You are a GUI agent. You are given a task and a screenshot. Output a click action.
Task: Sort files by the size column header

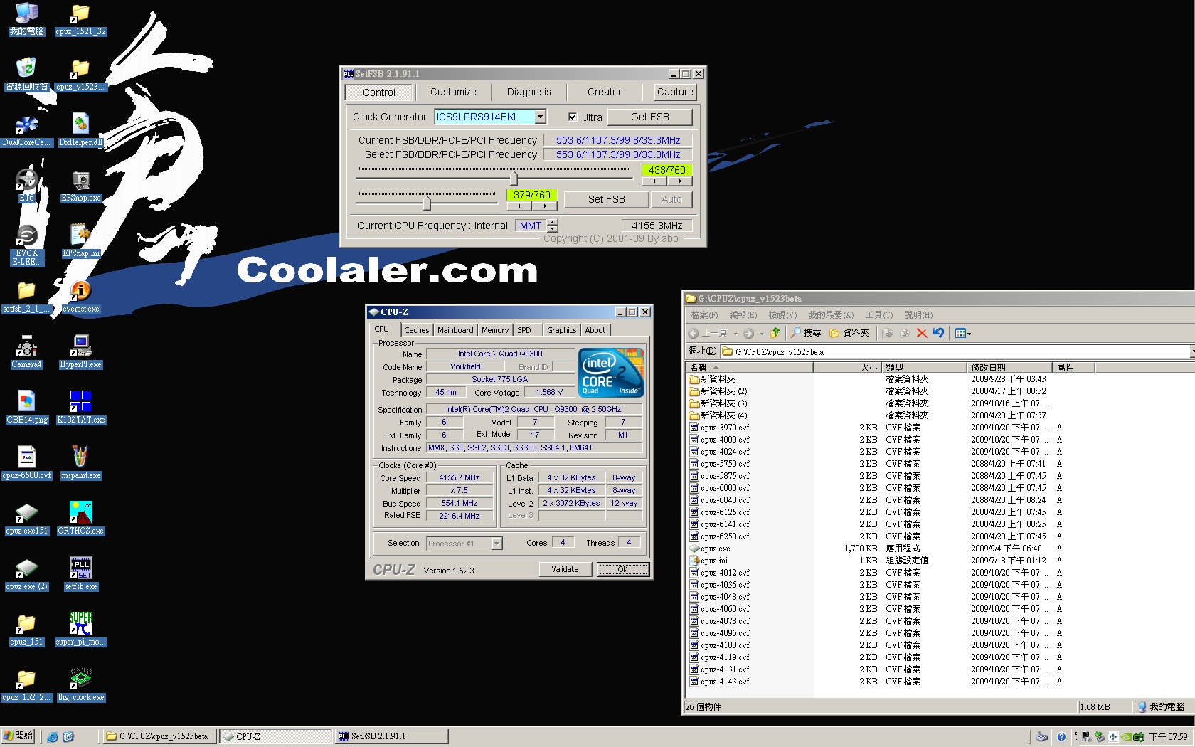(846, 367)
